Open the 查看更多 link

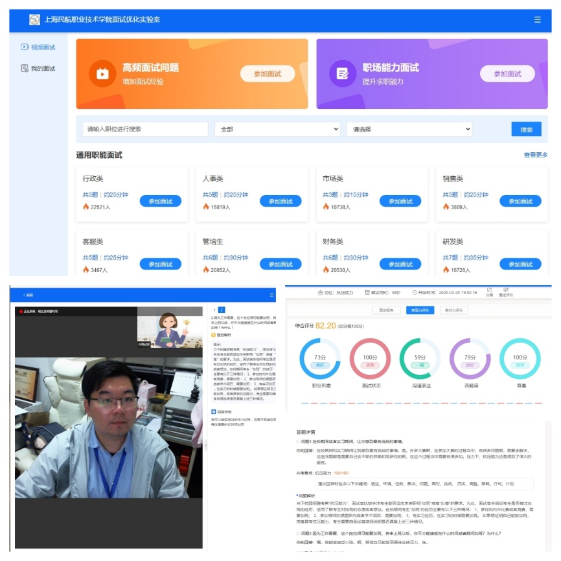click(535, 155)
